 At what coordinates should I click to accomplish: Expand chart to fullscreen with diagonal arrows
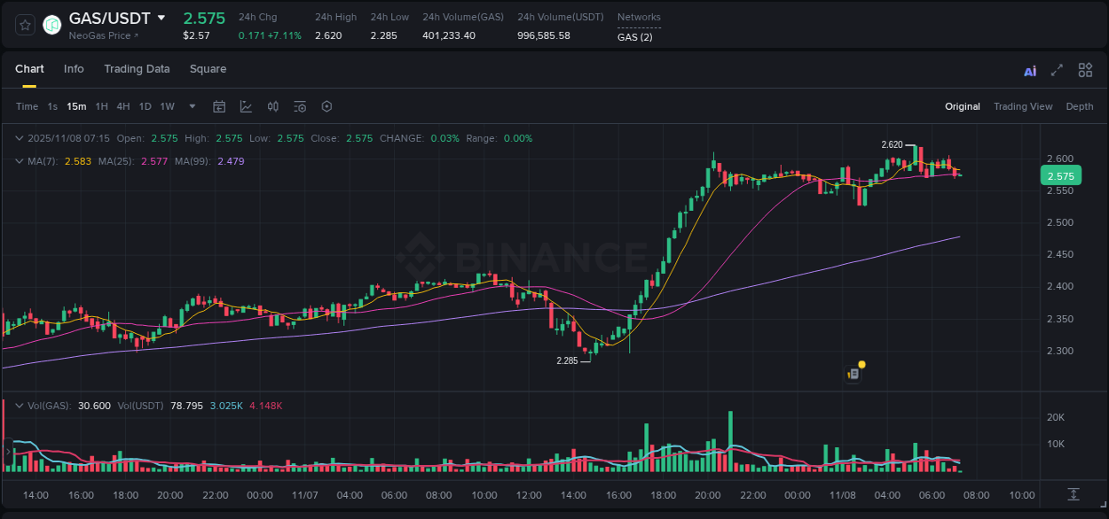(x=1057, y=70)
